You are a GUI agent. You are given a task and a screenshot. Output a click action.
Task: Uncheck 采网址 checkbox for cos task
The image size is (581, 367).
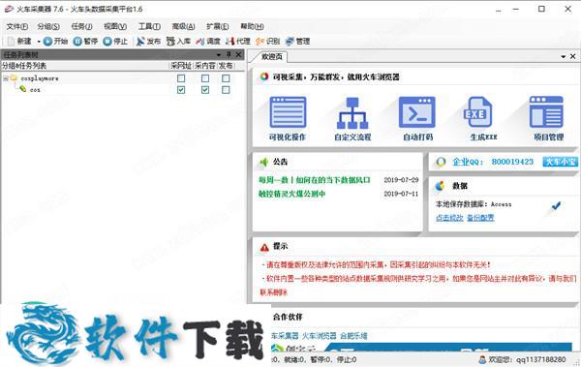click(x=181, y=90)
